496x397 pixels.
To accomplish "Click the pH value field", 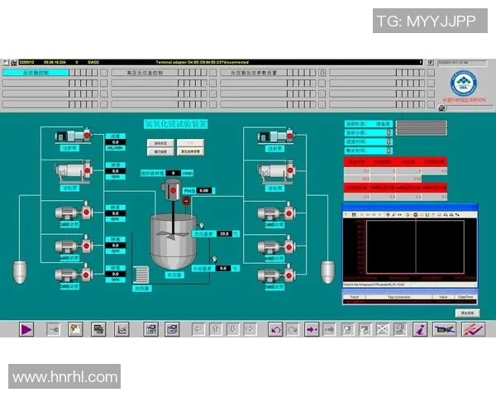I will click(x=204, y=191).
